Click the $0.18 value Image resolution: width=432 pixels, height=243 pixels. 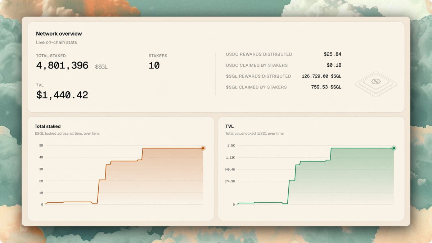click(x=334, y=65)
